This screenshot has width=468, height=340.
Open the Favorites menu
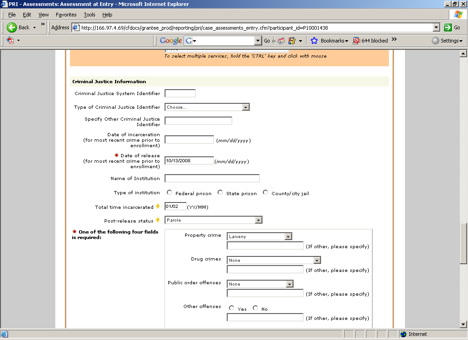pos(66,15)
